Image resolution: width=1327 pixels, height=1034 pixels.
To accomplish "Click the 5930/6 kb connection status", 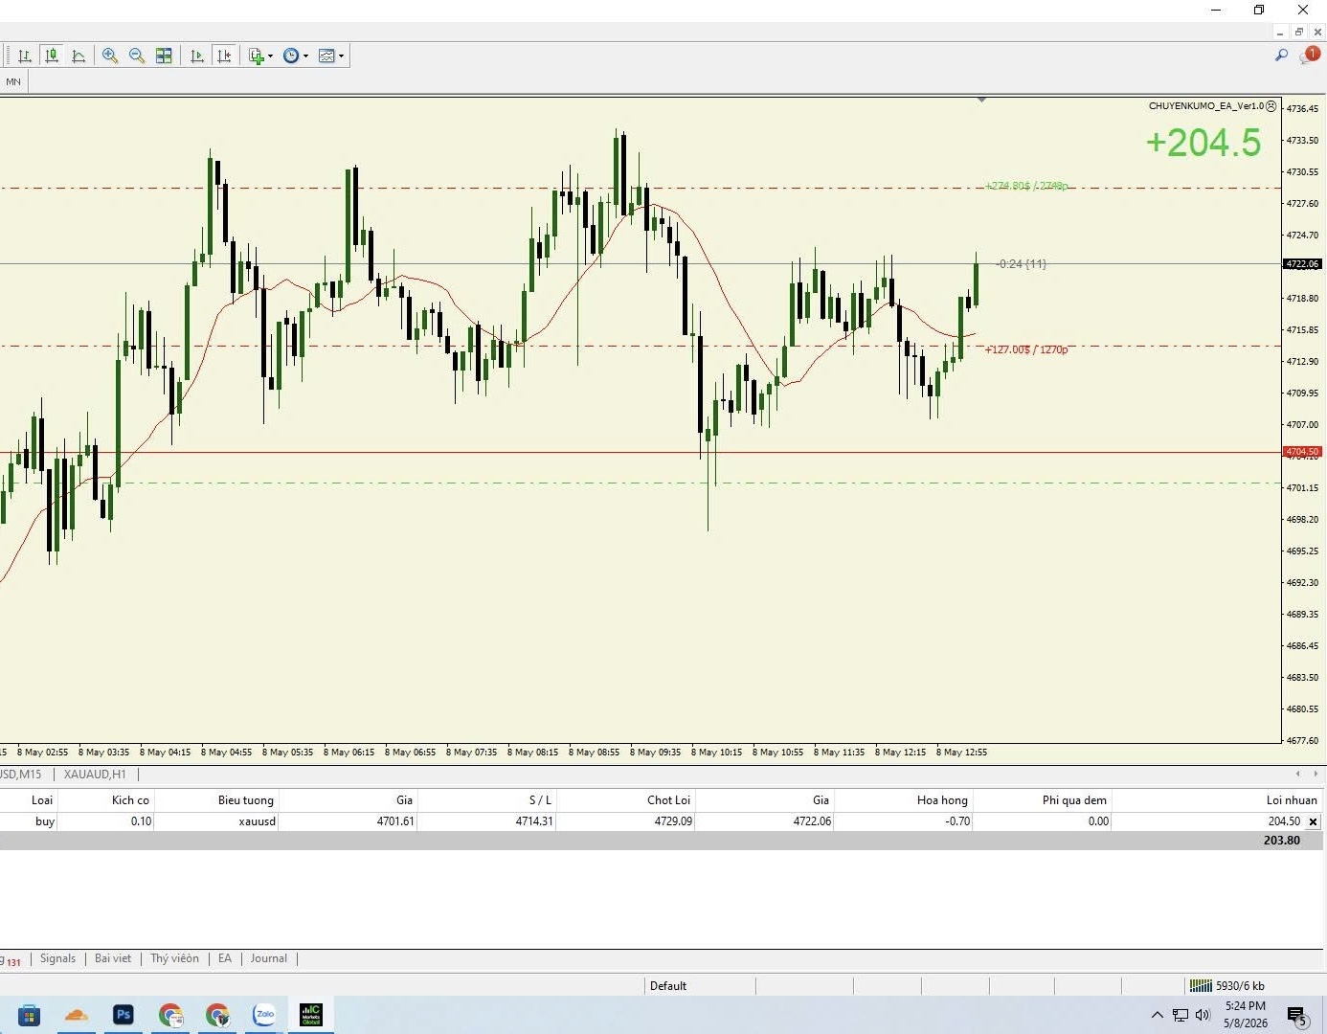I will (x=1226, y=986).
